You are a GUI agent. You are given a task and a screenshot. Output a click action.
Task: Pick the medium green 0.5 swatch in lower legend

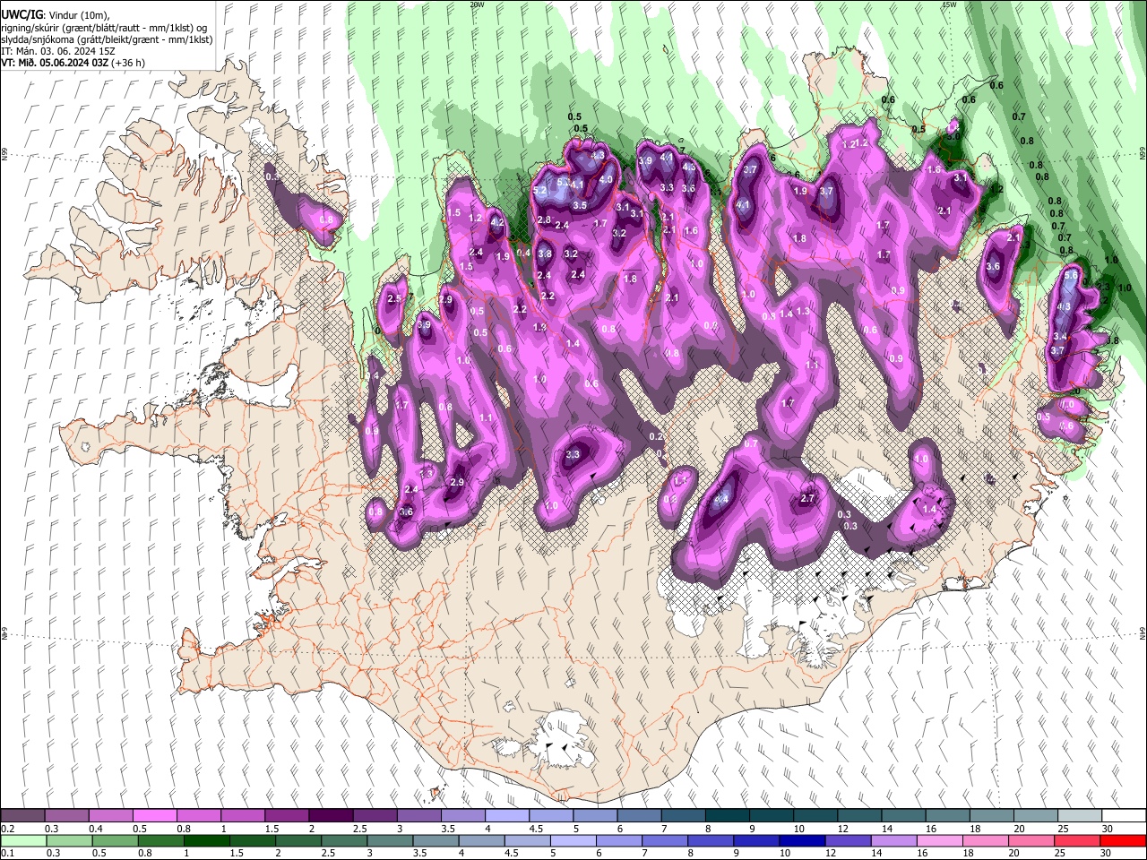115,841
